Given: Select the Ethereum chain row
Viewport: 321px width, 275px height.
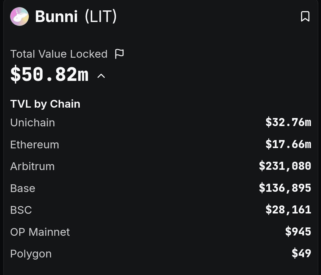Looking at the screenshot, I should pos(161,144).
